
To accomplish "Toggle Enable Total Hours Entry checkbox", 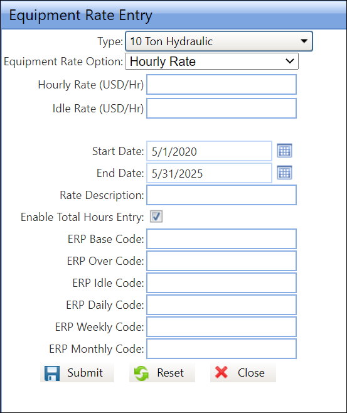I will [156, 217].
